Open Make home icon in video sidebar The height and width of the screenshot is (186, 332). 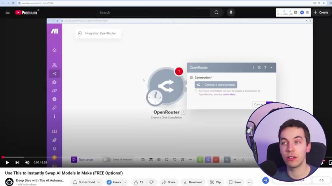[x=54, y=50]
